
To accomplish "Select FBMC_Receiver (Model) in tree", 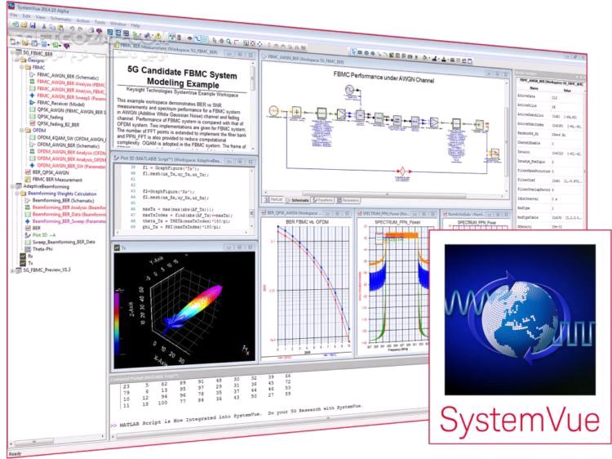I will click(x=60, y=104).
